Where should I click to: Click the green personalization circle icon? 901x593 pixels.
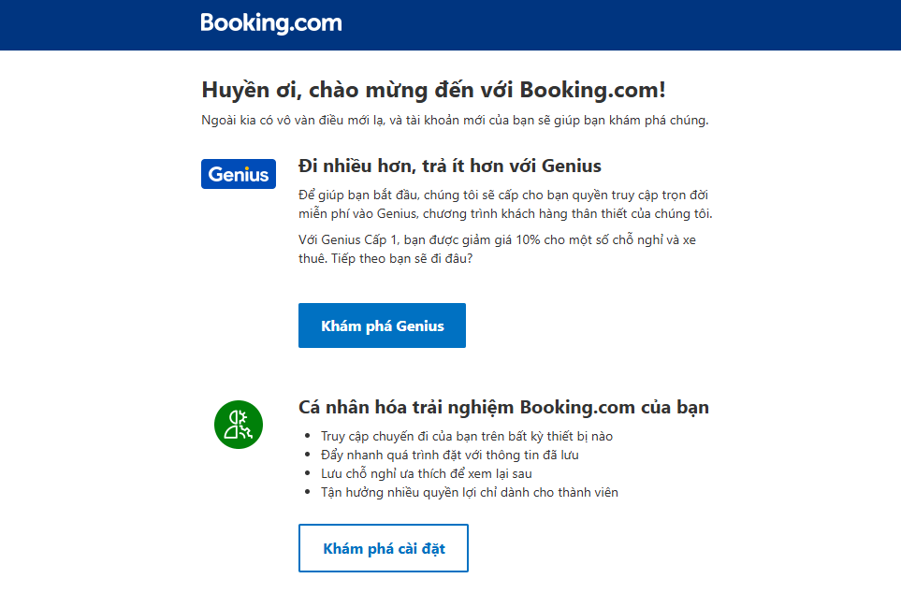click(239, 425)
